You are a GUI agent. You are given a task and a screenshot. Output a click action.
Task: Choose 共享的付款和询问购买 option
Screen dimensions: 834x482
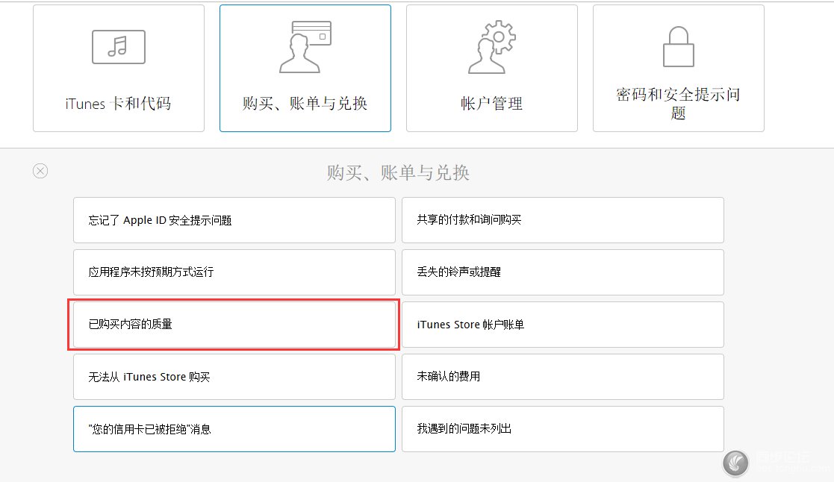click(562, 220)
